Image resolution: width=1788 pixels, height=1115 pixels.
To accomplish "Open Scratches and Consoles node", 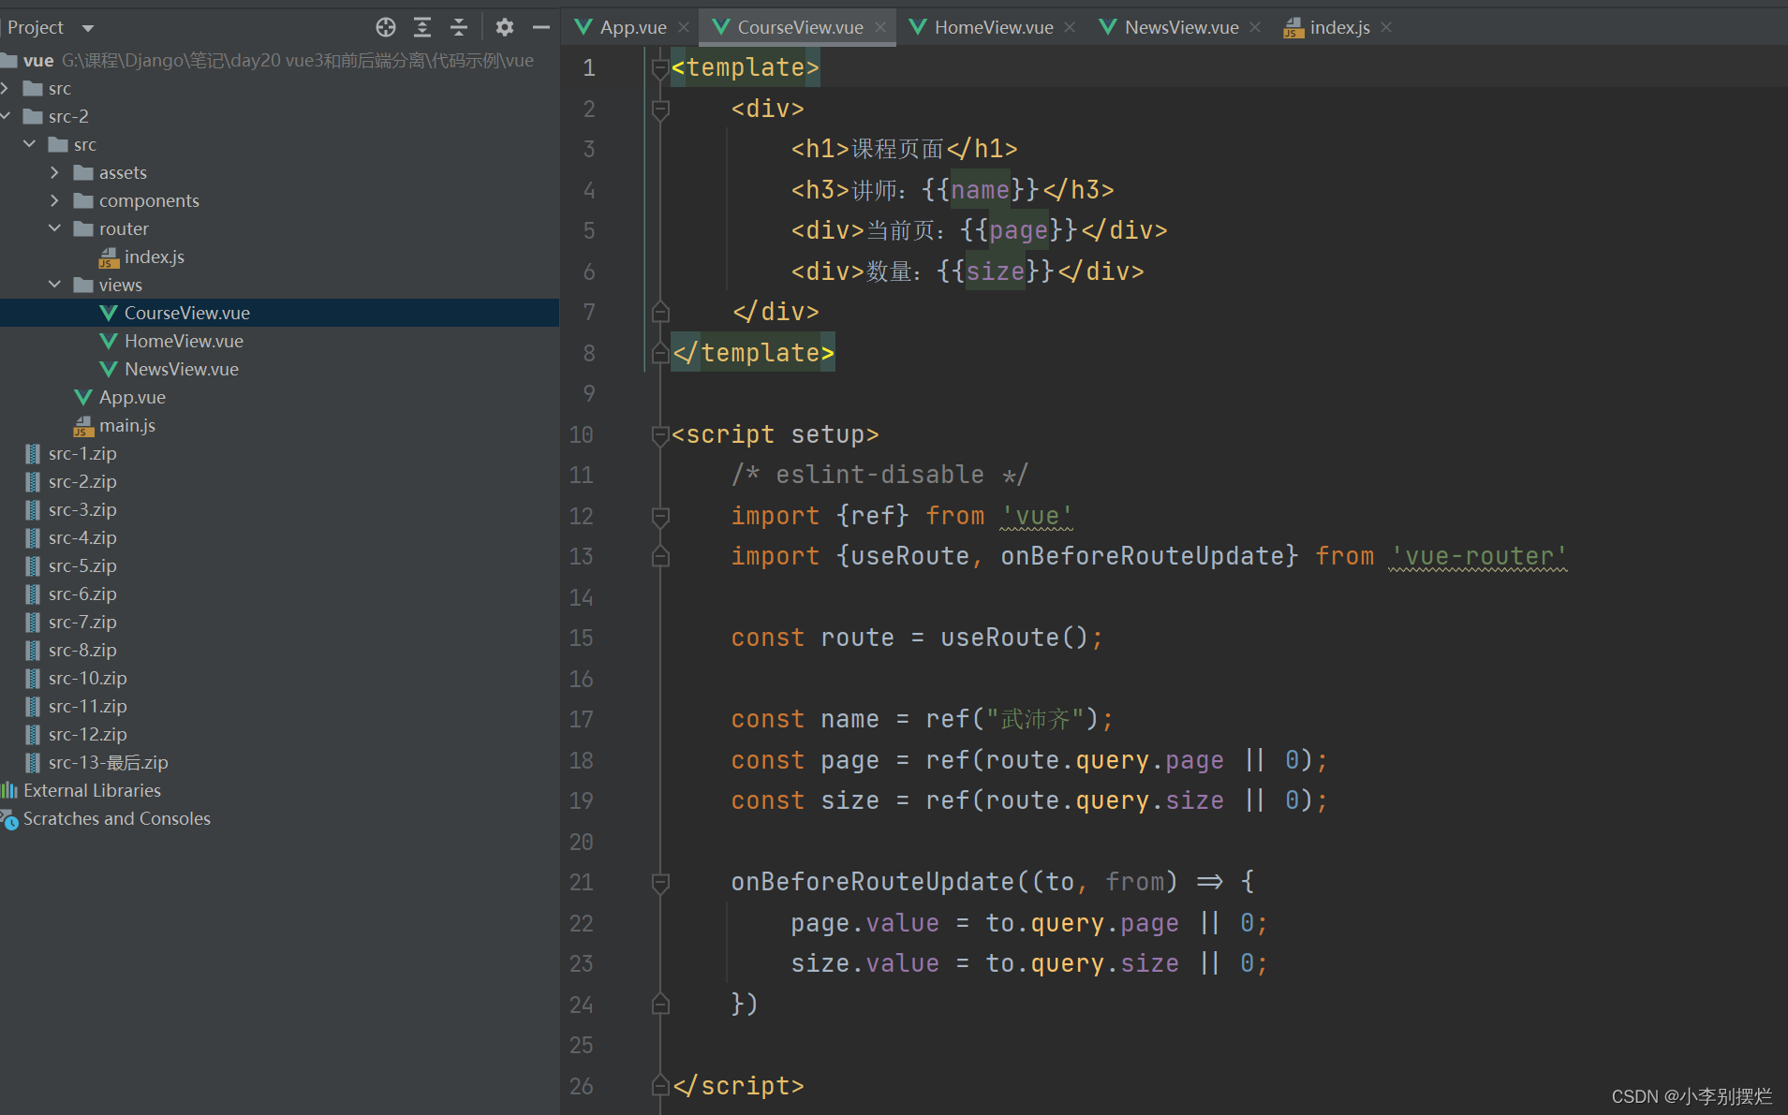I will point(279,818).
